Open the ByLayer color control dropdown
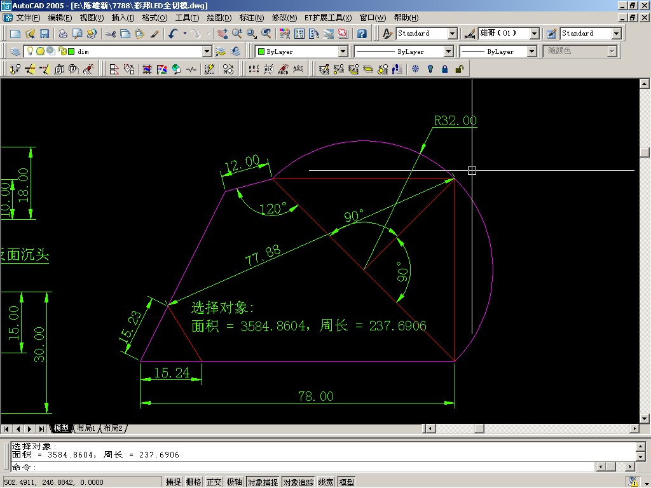 [343, 51]
